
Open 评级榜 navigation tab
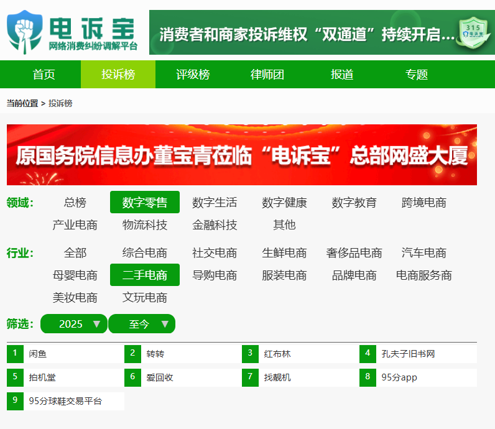point(193,75)
